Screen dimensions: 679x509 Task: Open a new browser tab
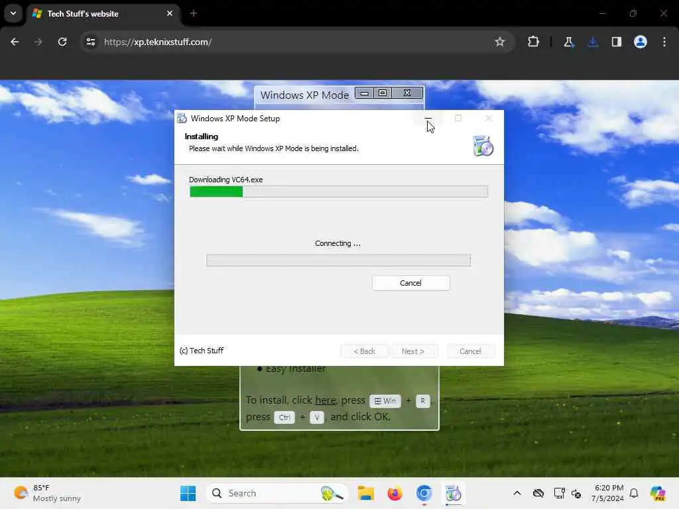194,13
